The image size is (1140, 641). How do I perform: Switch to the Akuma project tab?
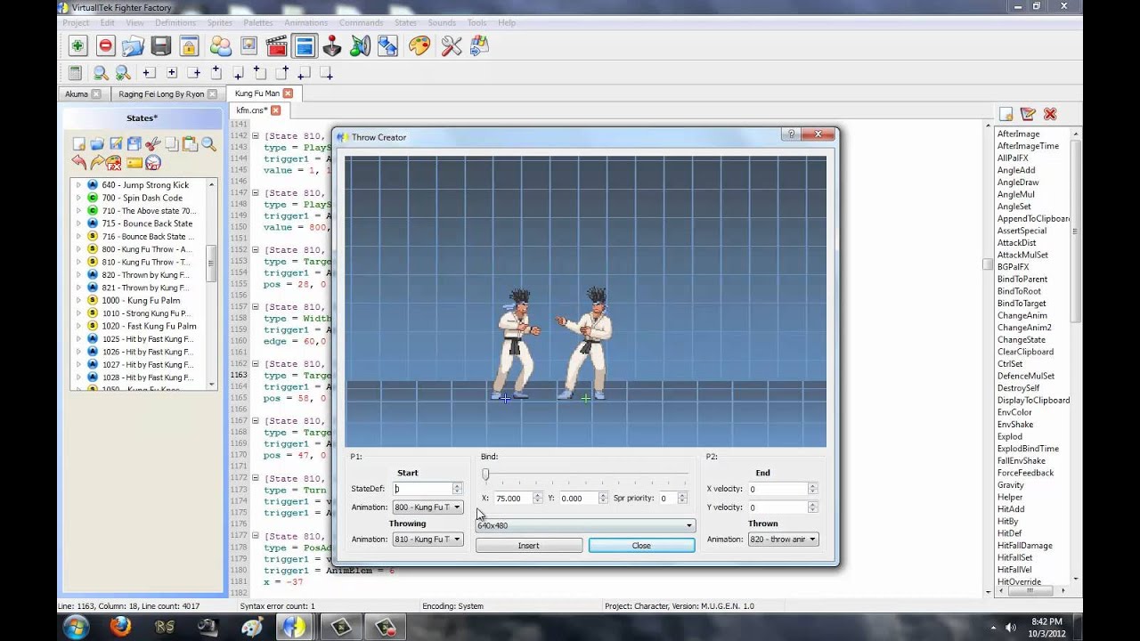pos(77,93)
